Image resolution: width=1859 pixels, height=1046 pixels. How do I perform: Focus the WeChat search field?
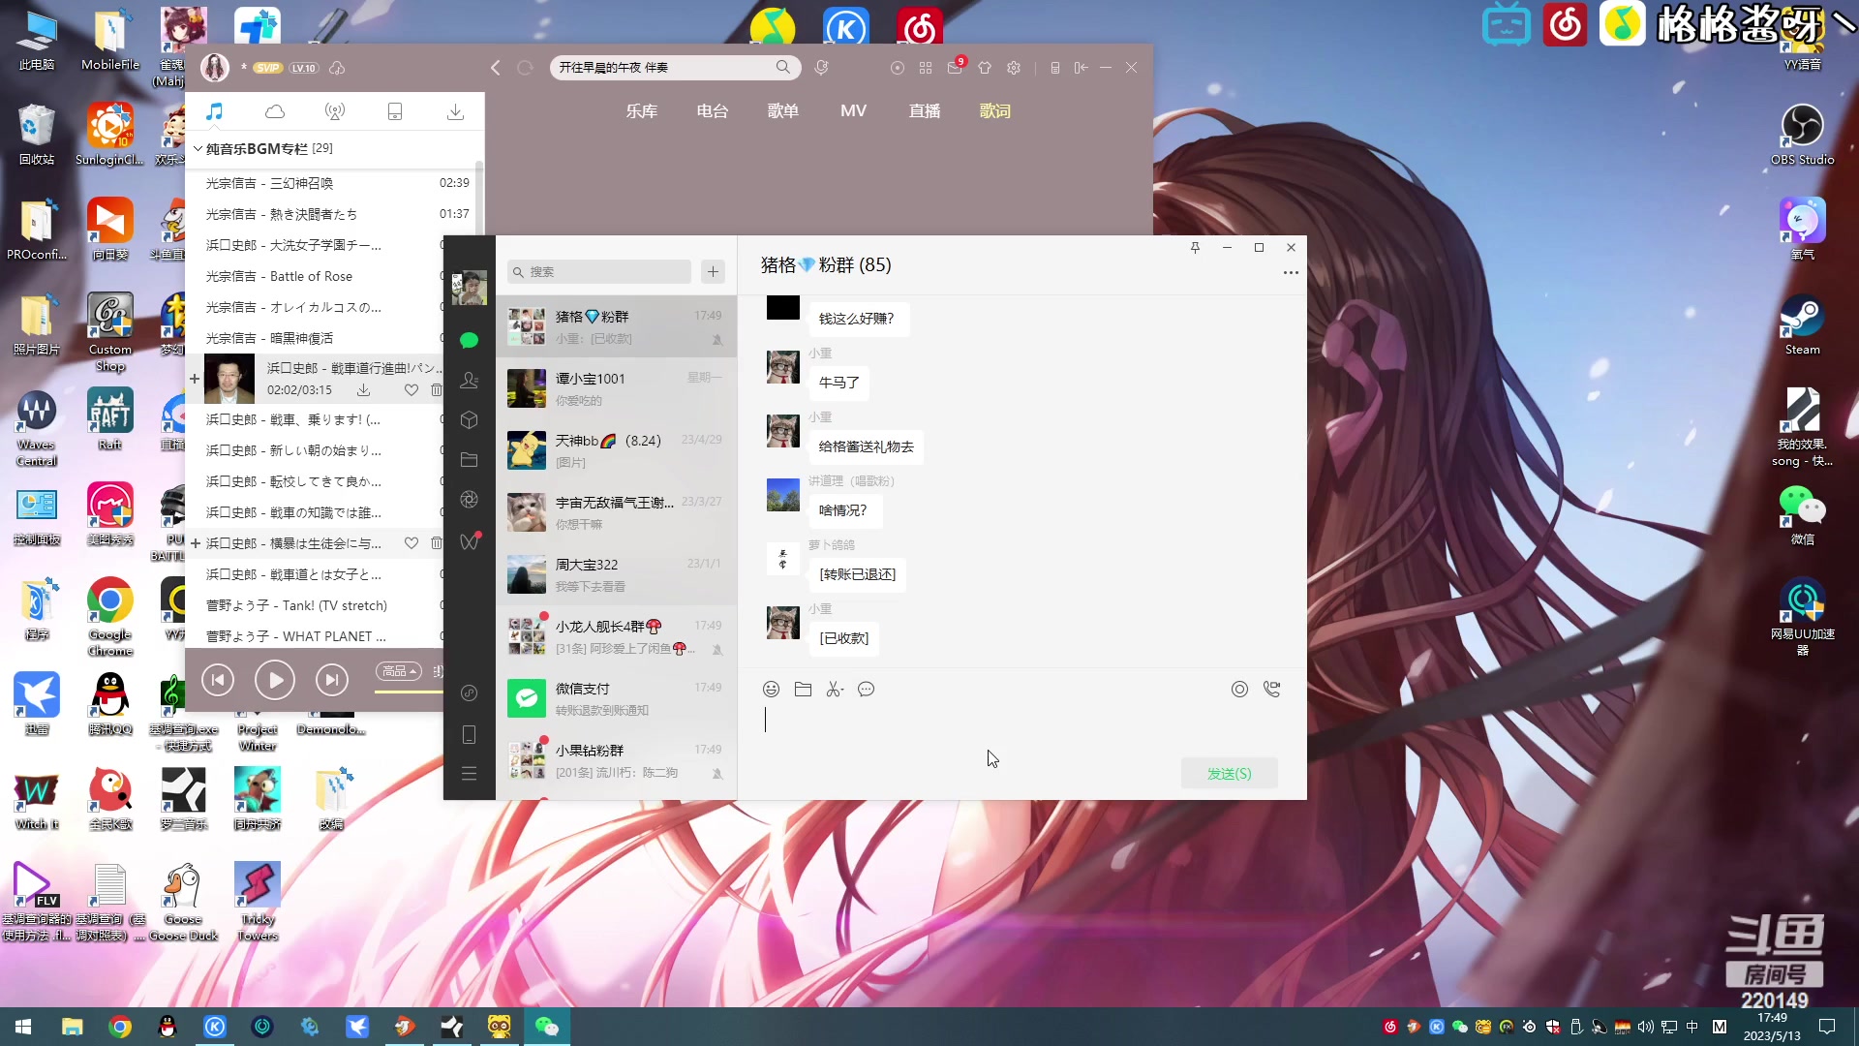(x=599, y=272)
